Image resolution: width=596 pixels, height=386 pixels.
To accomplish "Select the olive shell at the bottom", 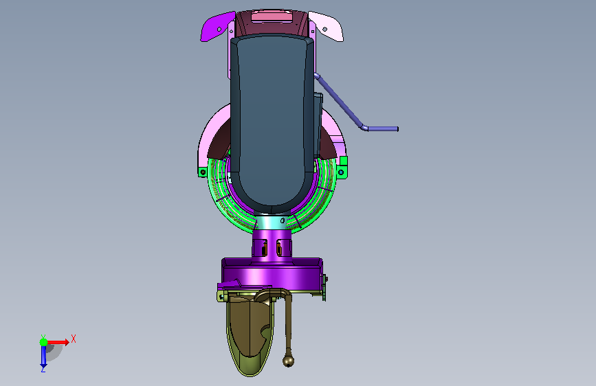I will coord(249,334).
